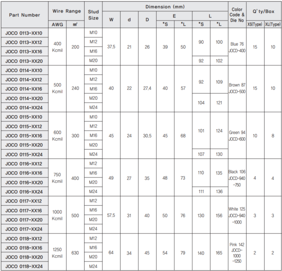
Task: Select the XL(Type) sub-header
Action: pyautogui.click(x=273, y=24)
